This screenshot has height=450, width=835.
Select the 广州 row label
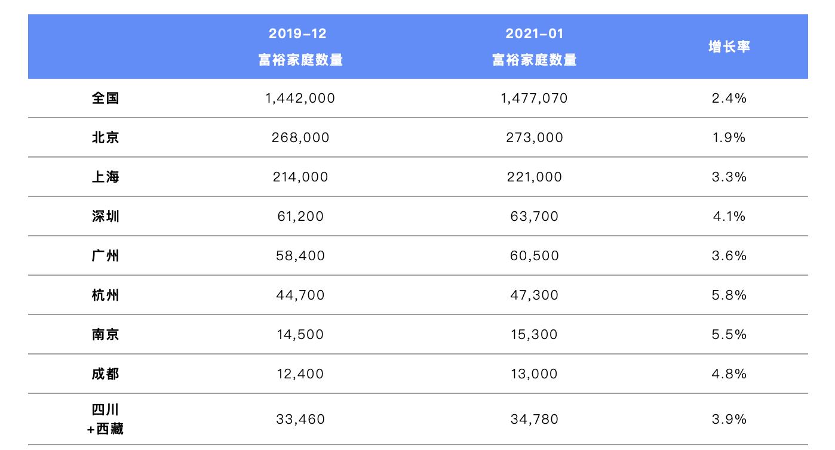(106, 255)
